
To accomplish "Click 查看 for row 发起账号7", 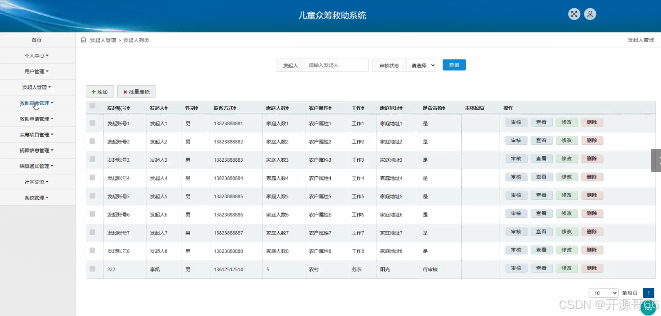I will 541,232.
